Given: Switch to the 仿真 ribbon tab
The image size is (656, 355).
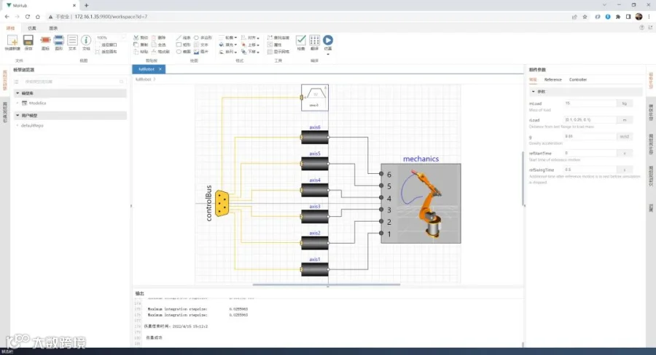Looking at the screenshot, I should pos(32,28).
